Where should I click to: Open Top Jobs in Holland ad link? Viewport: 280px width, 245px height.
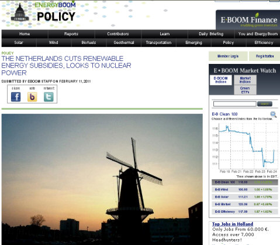pyautogui.click(x=233, y=224)
